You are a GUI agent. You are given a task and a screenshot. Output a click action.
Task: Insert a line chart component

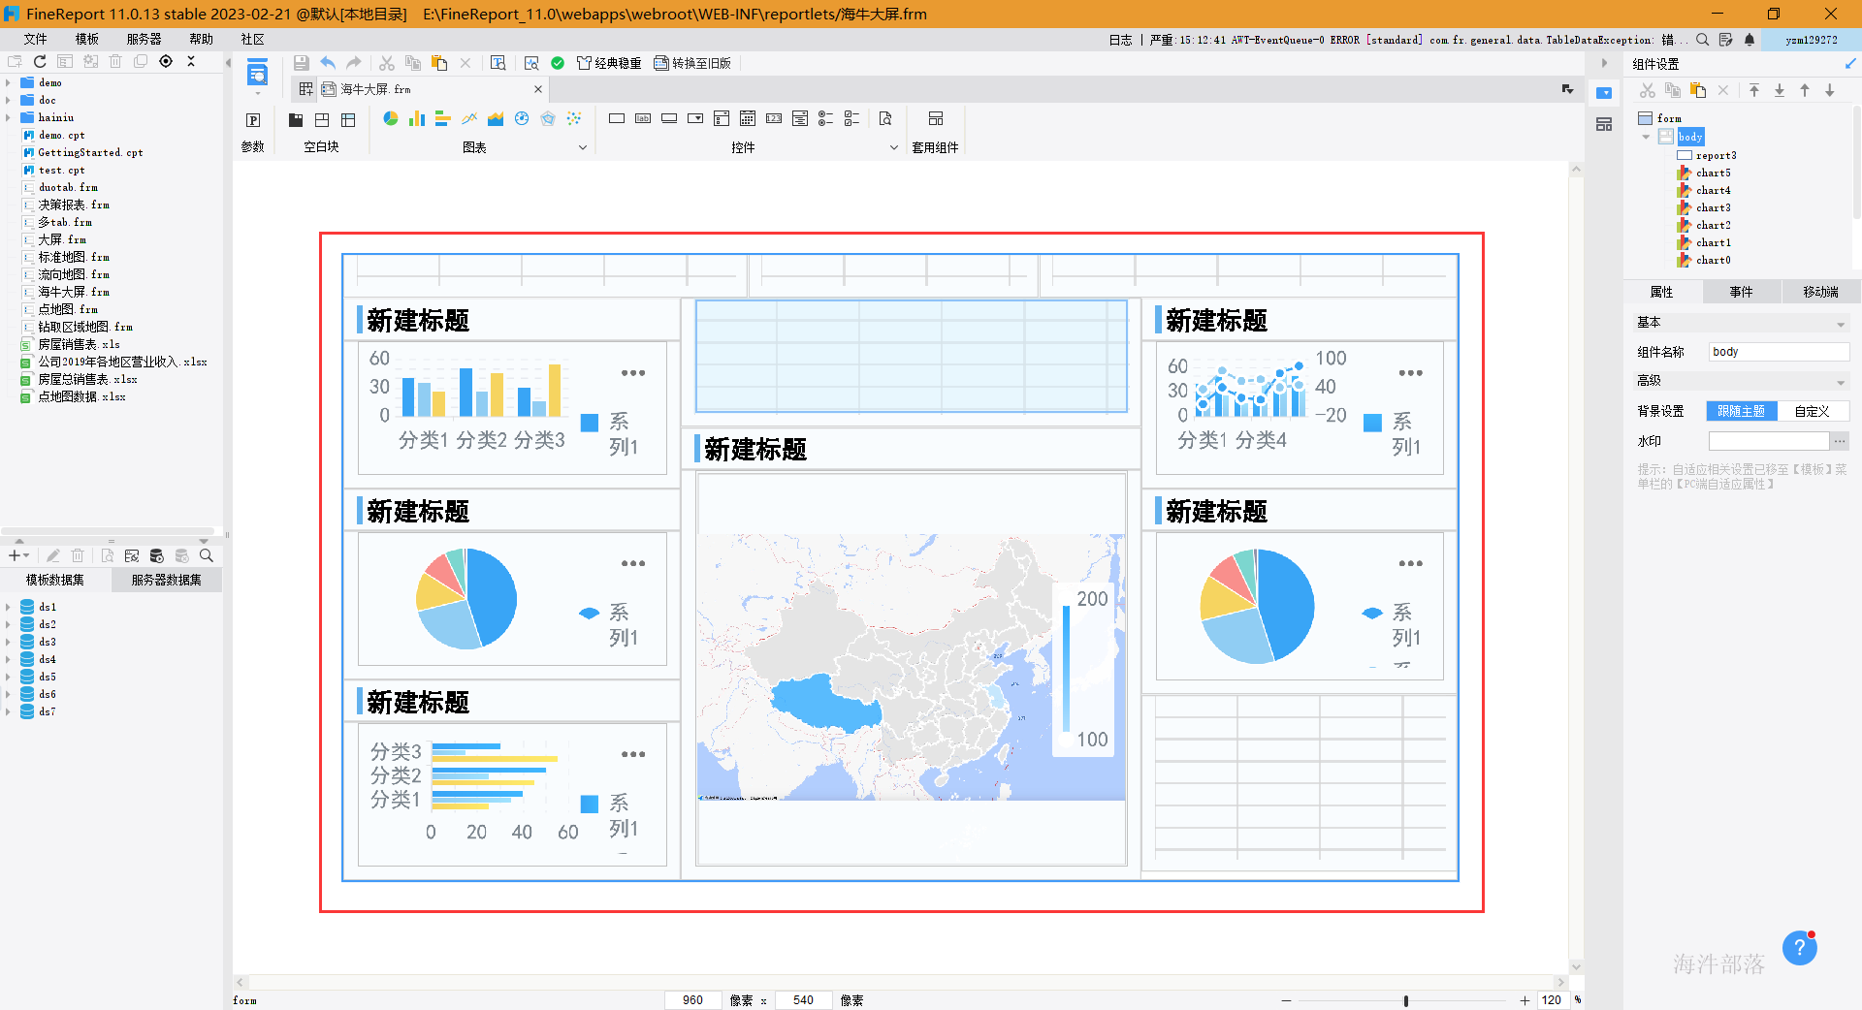point(469,118)
